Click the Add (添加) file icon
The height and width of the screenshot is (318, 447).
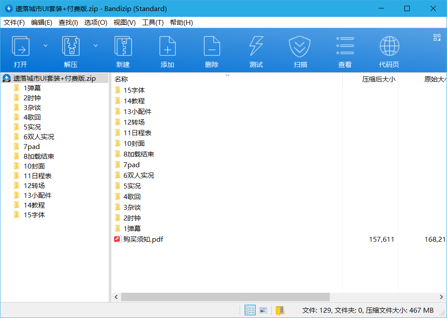point(167,46)
